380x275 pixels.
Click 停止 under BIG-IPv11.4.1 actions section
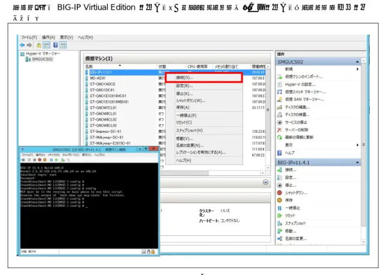pyautogui.click(x=291, y=185)
